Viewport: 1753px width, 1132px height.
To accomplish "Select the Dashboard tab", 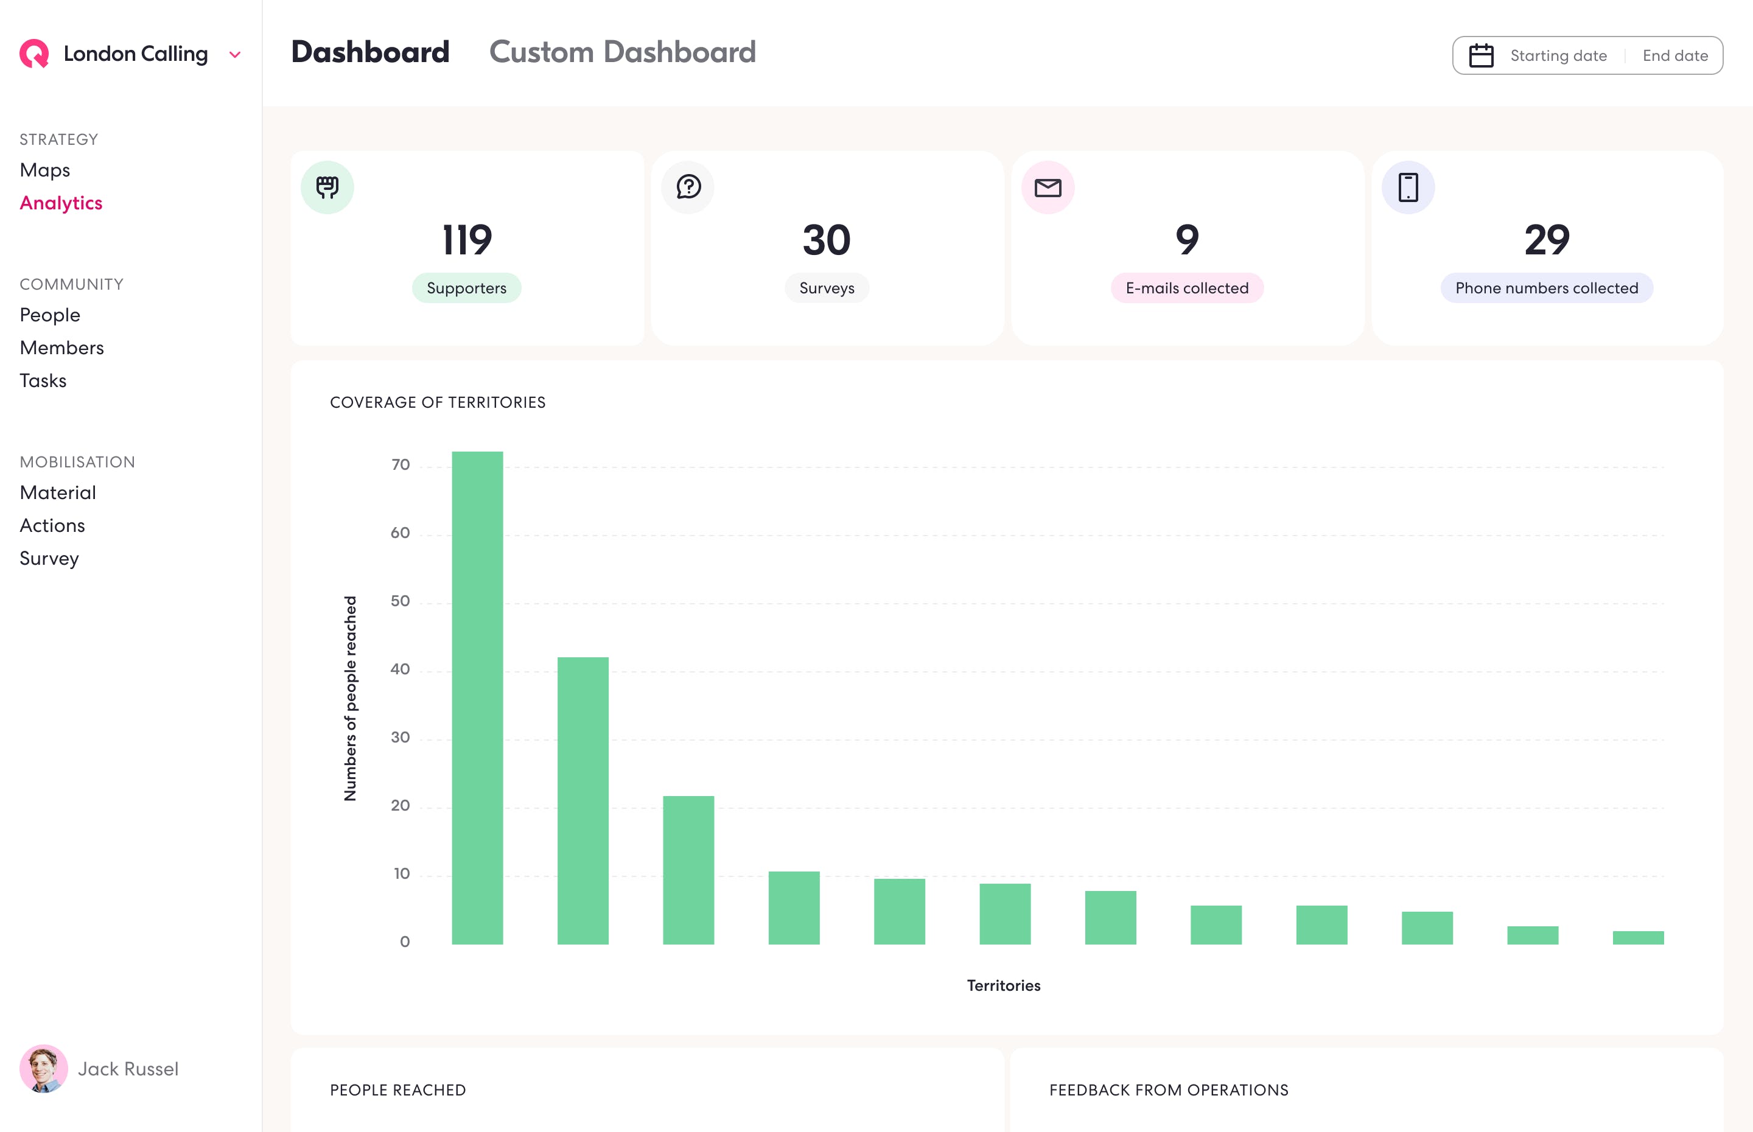I will pos(369,52).
